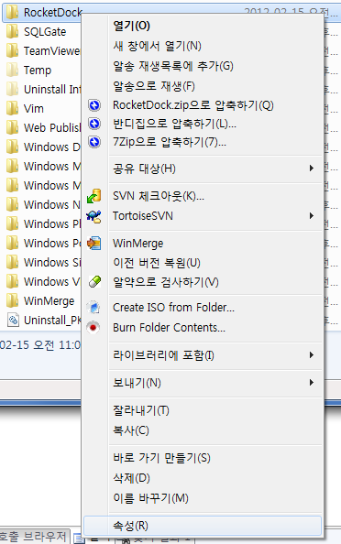Screen dimensions: 341x544
Task: Click the Burn Folder Contents disc icon
Action: pyautogui.click(x=93, y=327)
